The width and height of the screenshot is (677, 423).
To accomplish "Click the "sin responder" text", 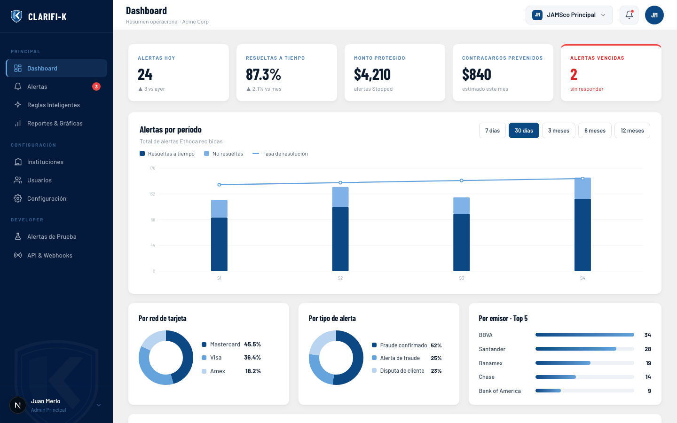I will click(587, 89).
